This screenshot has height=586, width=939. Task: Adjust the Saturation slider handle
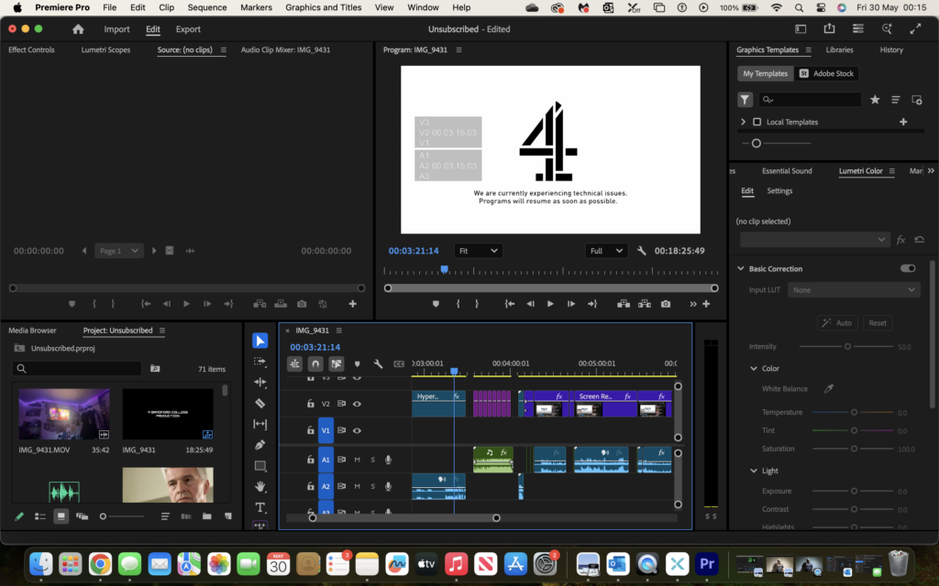[854, 449]
